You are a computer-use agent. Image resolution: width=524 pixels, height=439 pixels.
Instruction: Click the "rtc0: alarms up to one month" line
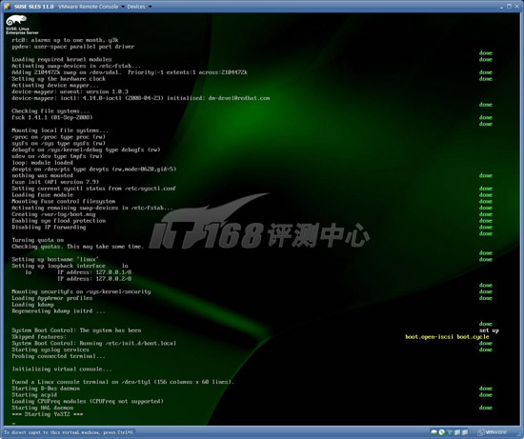pyautogui.click(x=65, y=40)
